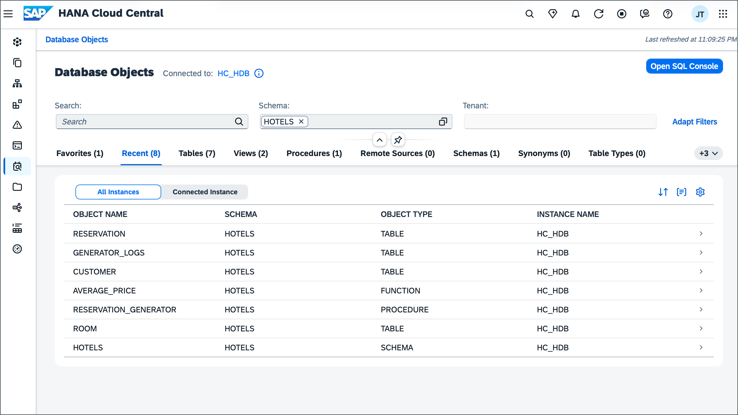Remove the HOTELS schema filter token

point(301,122)
